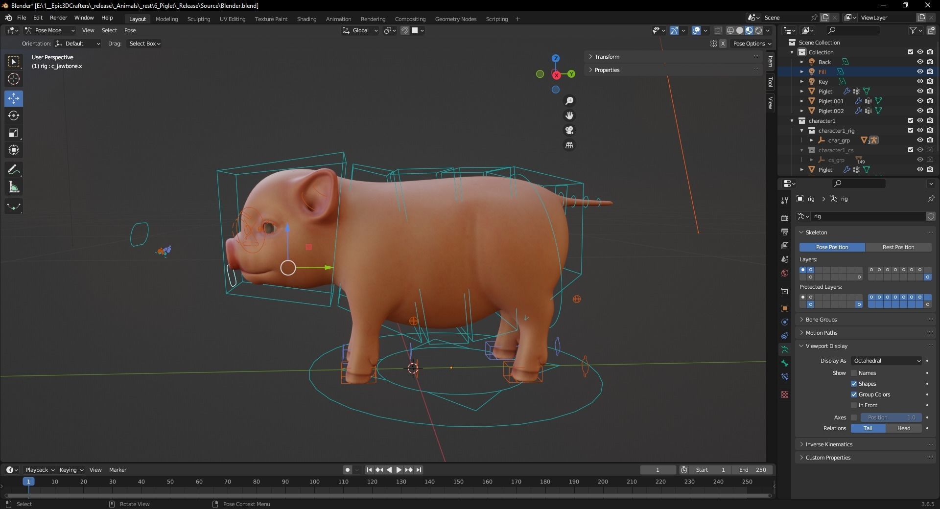Toggle camera view icon
This screenshot has height=509, width=940.
click(x=569, y=130)
